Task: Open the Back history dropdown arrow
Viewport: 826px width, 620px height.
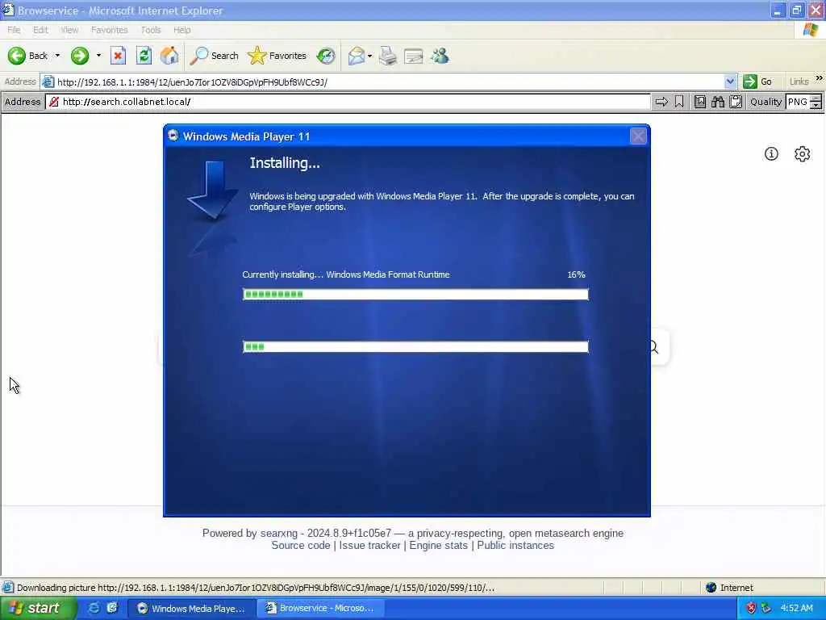Action: [57, 56]
